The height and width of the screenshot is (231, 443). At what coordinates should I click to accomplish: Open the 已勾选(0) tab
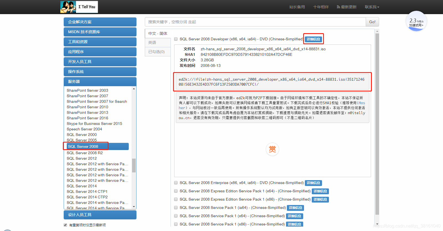coord(158,52)
